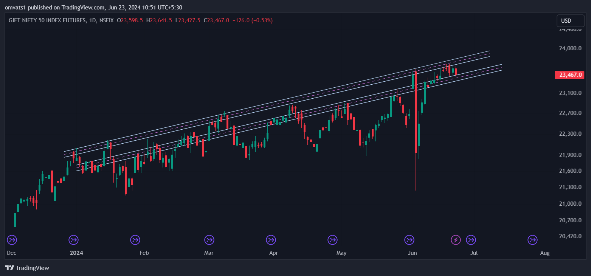
Task: Click the 21,000.0 price axis label
Action: 570,204
